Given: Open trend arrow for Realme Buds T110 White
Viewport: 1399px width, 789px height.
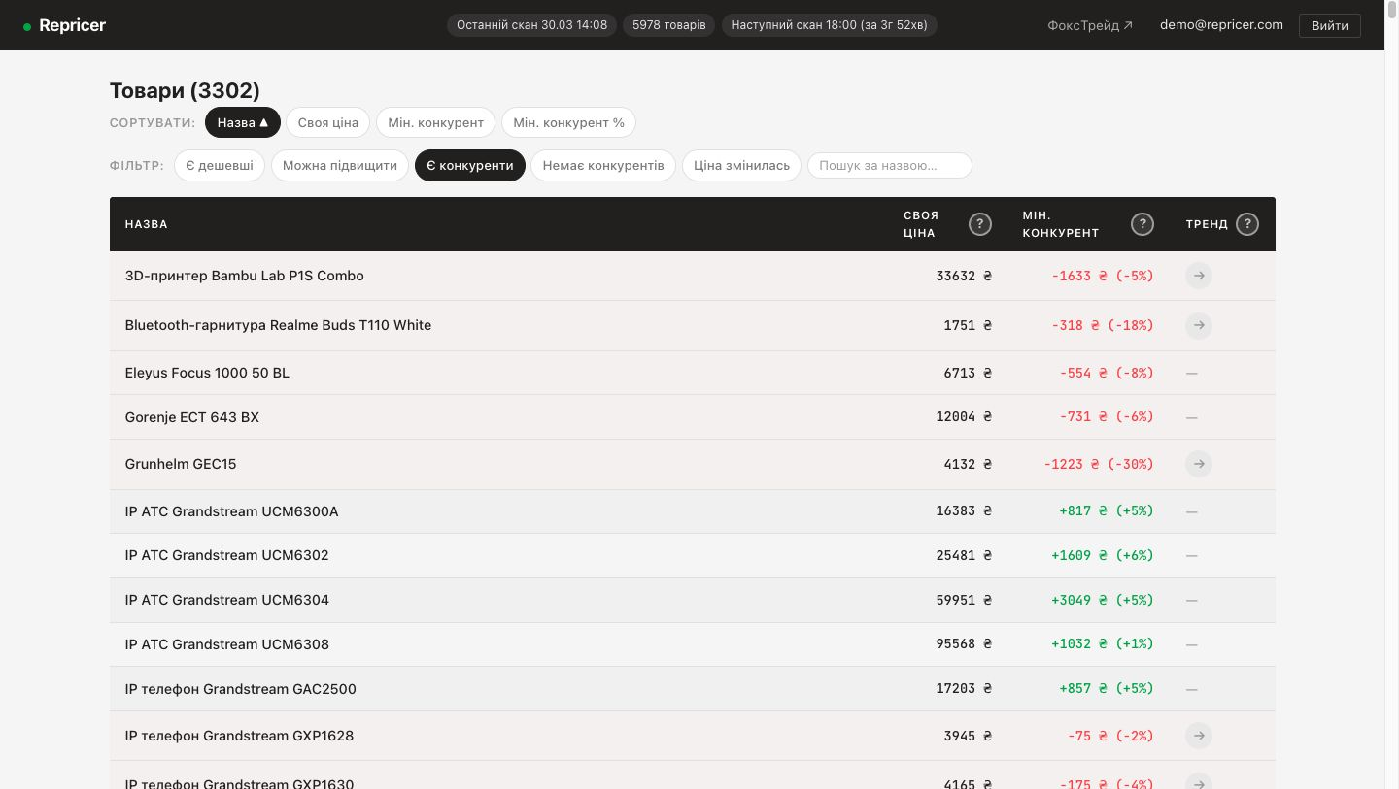Looking at the screenshot, I should point(1199,325).
